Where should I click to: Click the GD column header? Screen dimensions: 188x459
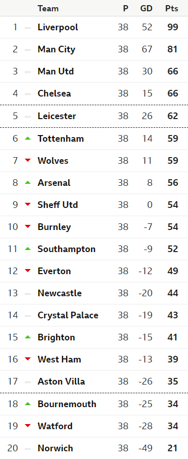(x=146, y=9)
